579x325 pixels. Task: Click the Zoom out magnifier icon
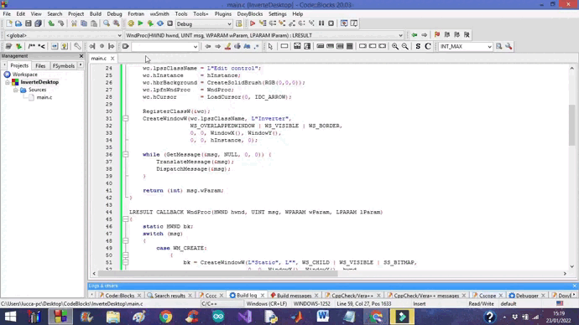pyautogui.click(x=405, y=46)
